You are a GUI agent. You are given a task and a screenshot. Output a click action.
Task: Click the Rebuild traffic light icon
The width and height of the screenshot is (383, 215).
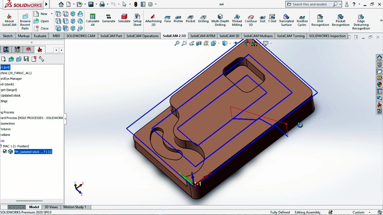coord(136,4)
